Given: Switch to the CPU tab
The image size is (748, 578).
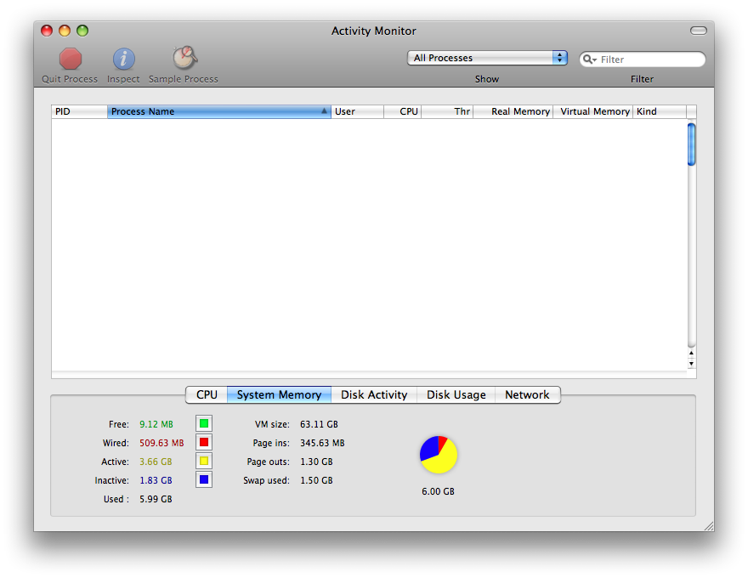Looking at the screenshot, I should (207, 395).
